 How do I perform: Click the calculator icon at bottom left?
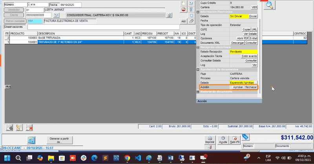pyautogui.click(x=31, y=140)
